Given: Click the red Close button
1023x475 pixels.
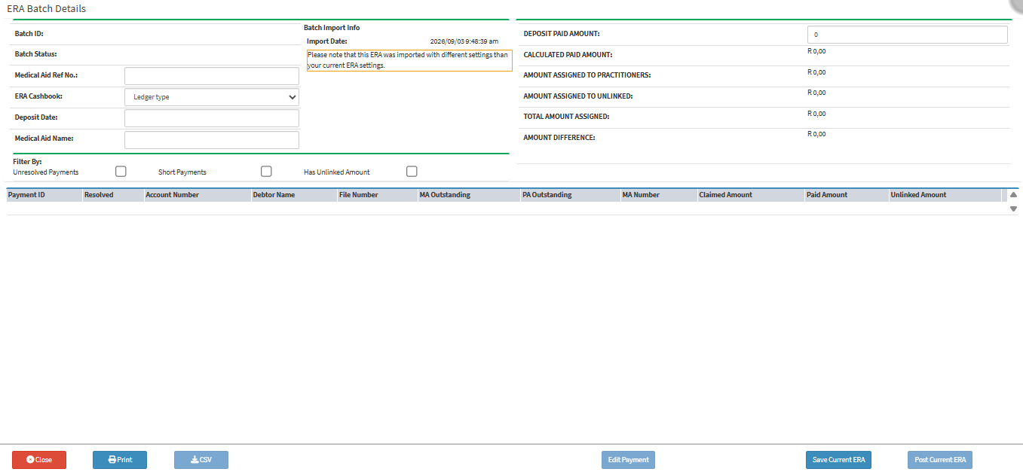Looking at the screenshot, I should [39, 460].
